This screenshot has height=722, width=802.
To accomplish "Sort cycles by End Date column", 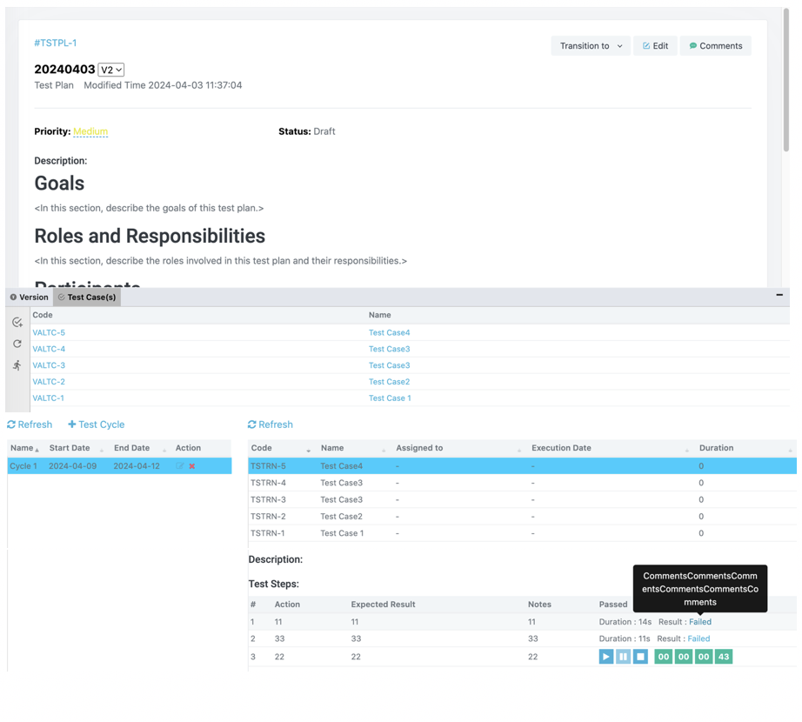I will coord(141,448).
